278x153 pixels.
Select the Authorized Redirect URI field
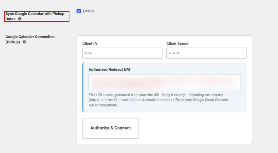point(165,82)
